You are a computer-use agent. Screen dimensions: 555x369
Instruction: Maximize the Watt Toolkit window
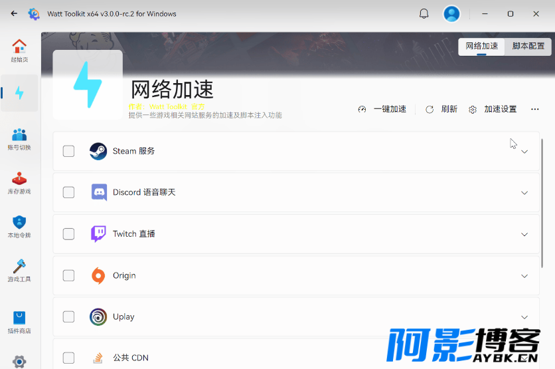tap(511, 14)
